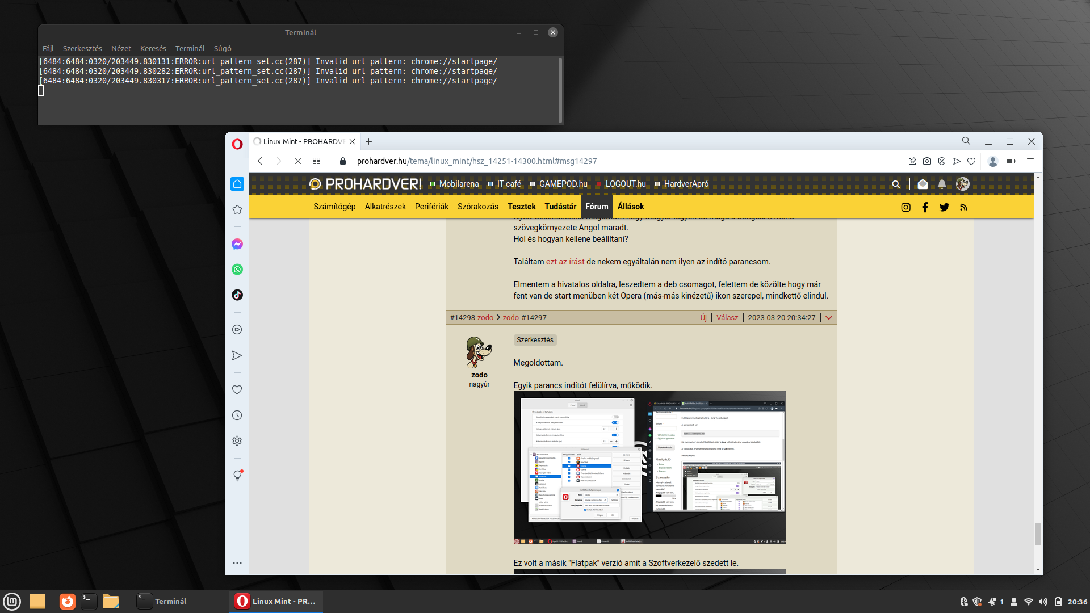Open Prohardver Twitter page
Viewport: 1090px width, 613px height.
944,207
